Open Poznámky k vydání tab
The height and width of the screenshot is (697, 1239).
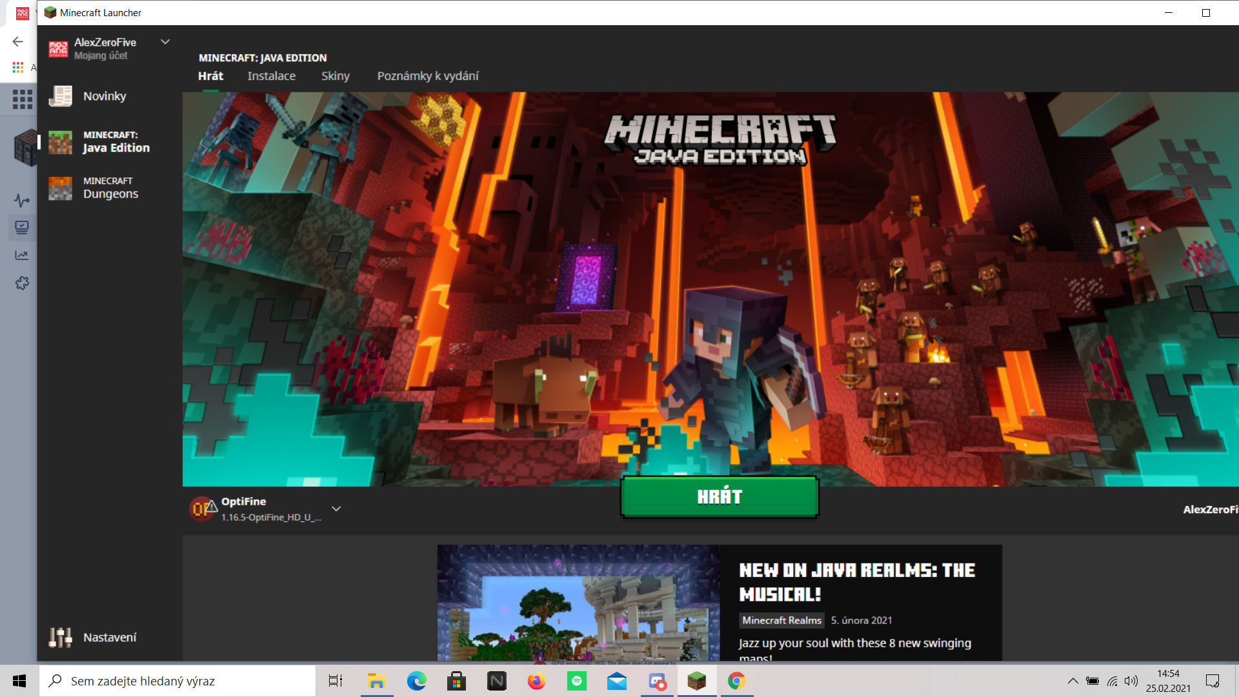[x=428, y=76]
